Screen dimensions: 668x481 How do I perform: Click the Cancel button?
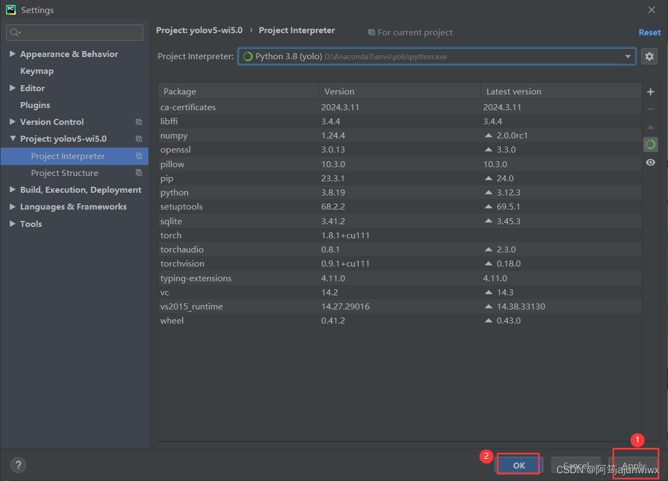coord(576,465)
